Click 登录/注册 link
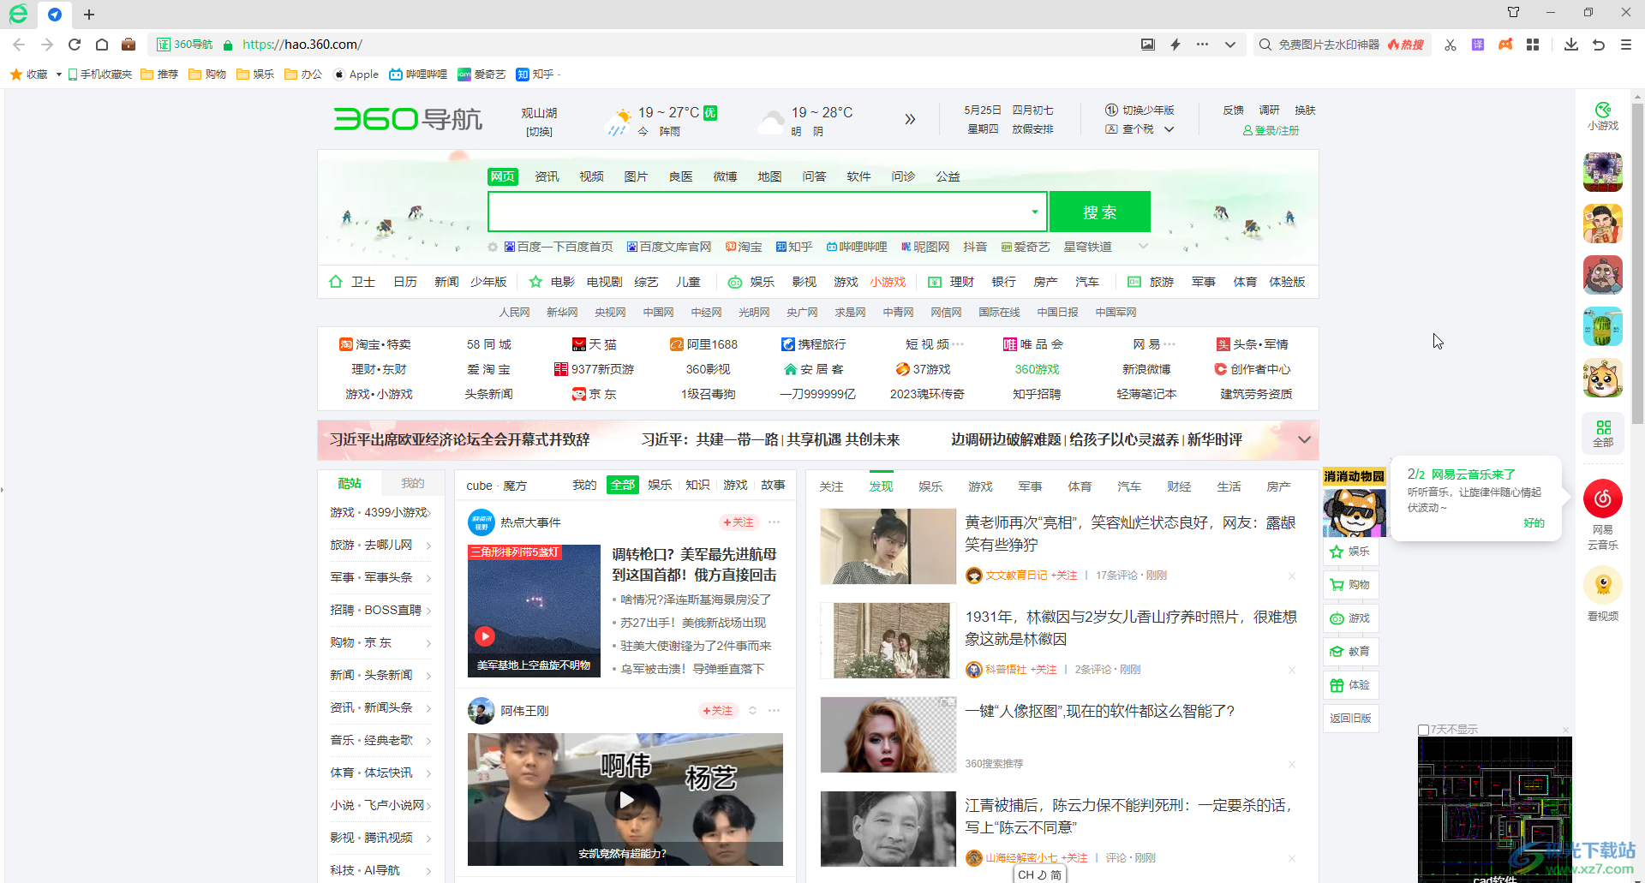Viewport: 1645px width, 883px height. tap(1271, 130)
